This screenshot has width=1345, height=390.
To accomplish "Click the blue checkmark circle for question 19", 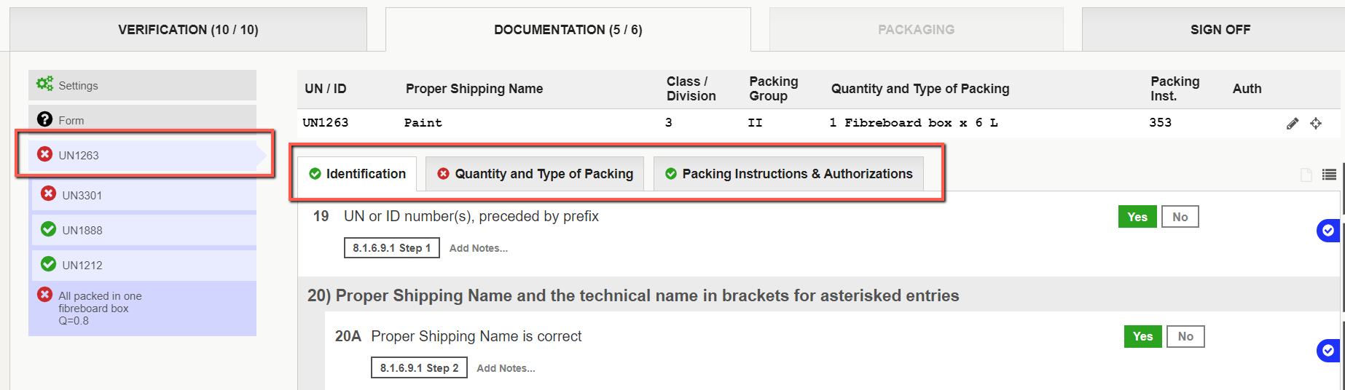I will coord(1328,231).
